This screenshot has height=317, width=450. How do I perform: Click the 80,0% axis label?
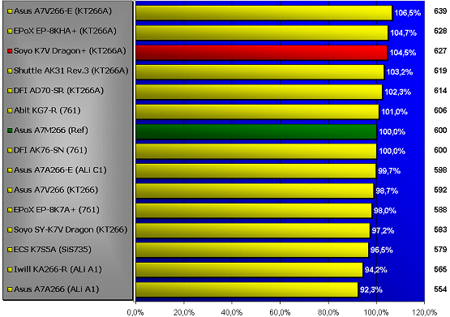328,312
